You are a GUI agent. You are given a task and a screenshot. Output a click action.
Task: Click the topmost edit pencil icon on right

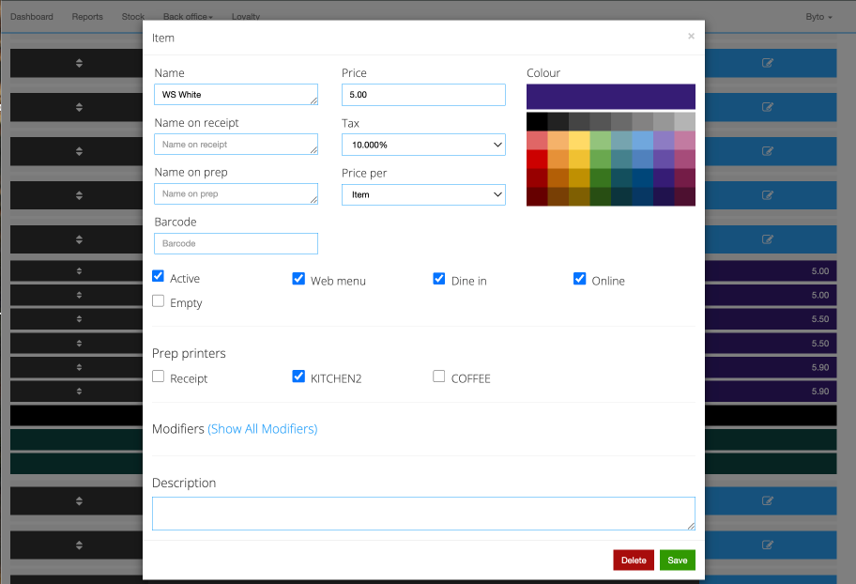click(x=768, y=63)
